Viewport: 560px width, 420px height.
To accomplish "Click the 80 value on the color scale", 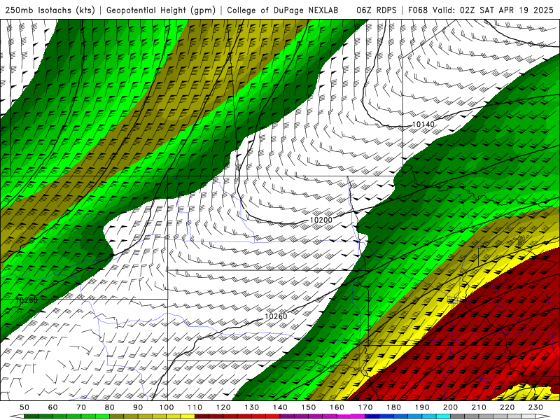I will point(110,407).
